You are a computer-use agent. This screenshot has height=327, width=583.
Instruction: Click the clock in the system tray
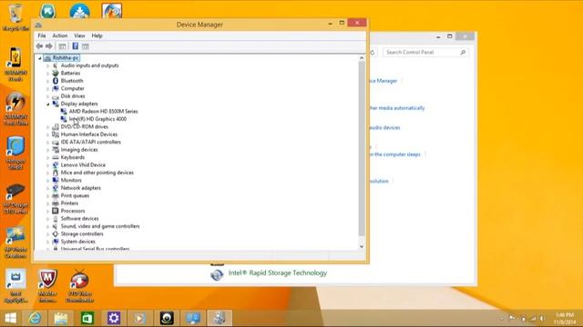565,319
